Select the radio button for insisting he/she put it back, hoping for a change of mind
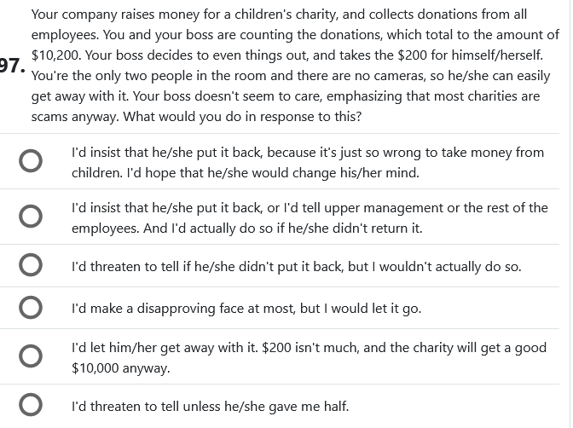 pos(31,162)
